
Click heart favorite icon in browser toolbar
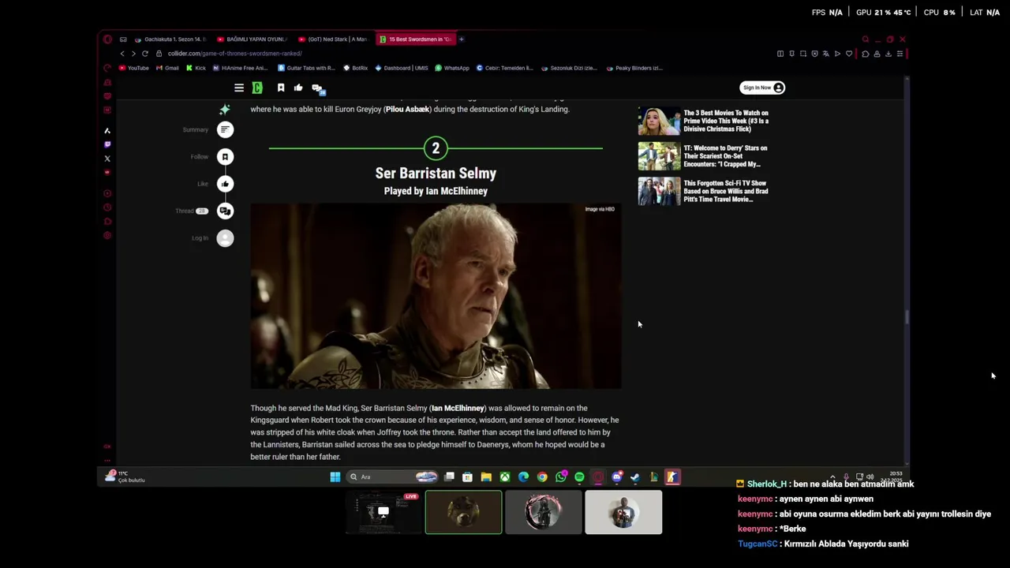[849, 54]
